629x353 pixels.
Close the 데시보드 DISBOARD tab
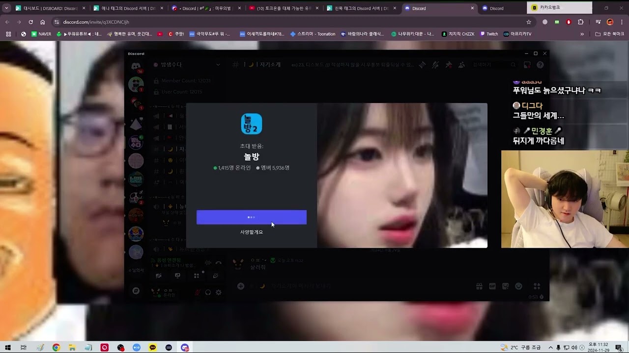pos(84,8)
